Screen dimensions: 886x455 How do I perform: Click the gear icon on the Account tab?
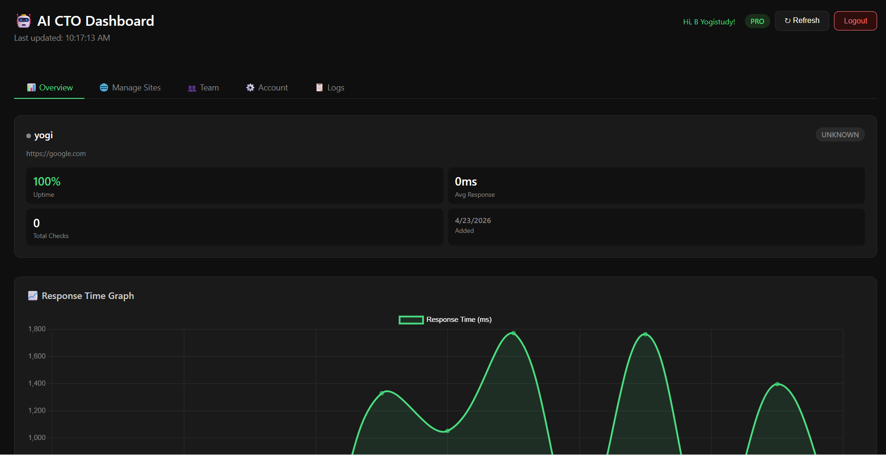[251, 88]
